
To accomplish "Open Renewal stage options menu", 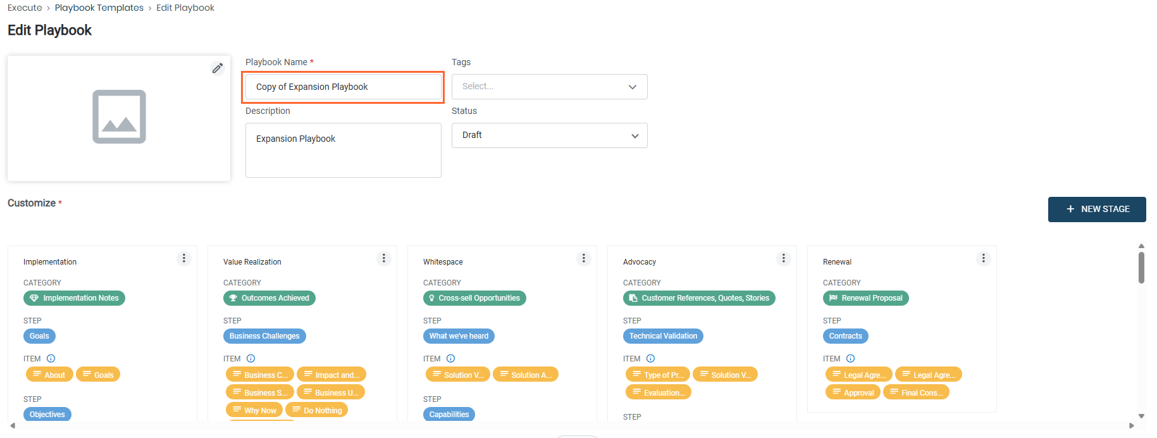I will point(984,258).
